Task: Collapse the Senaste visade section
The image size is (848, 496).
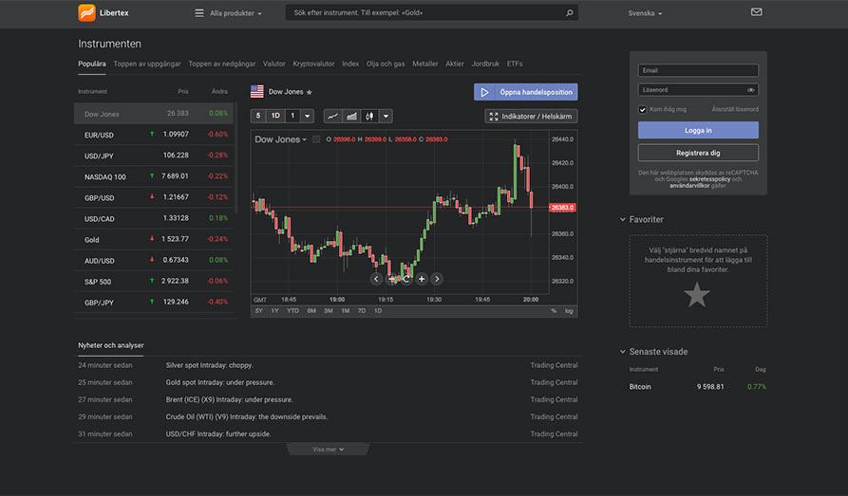Action: coord(623,352)
